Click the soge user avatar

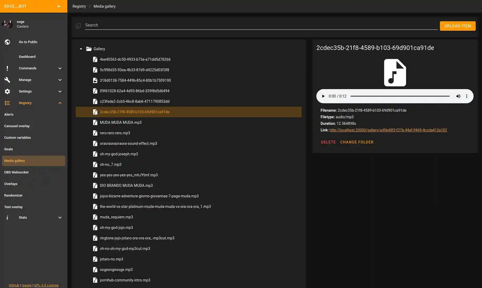[7, 24]
